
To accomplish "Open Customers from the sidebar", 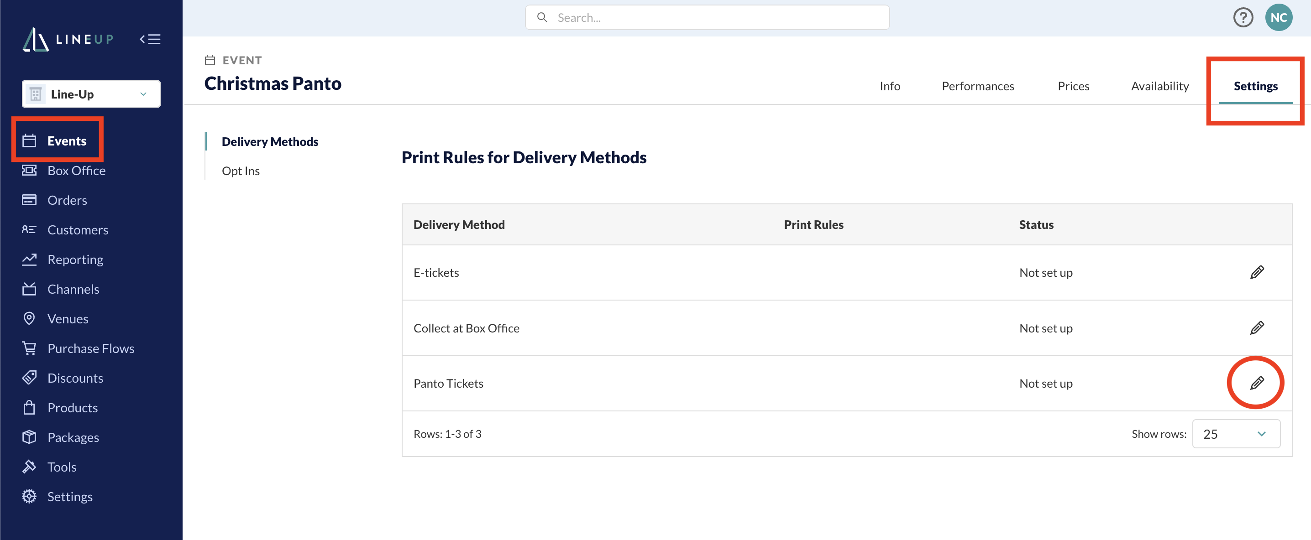I will (77, 230).
